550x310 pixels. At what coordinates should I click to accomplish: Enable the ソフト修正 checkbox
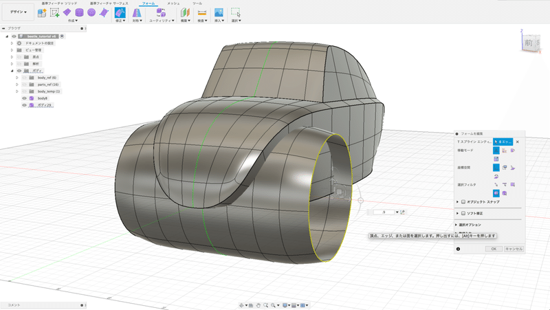(x=463, y=214)
